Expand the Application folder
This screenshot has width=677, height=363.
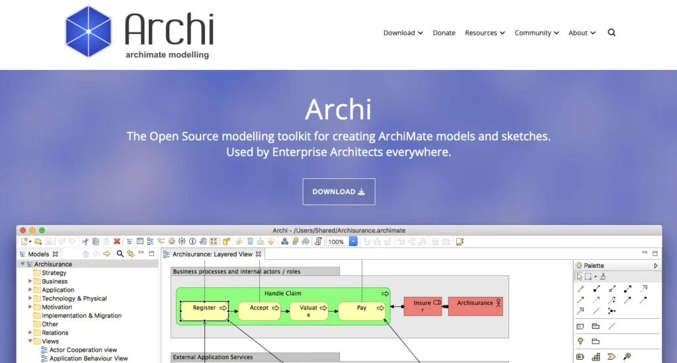30,290
